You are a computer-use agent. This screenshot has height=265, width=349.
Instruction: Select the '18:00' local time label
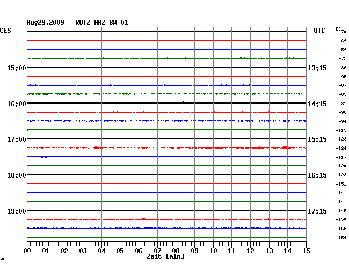click(17, 175)
